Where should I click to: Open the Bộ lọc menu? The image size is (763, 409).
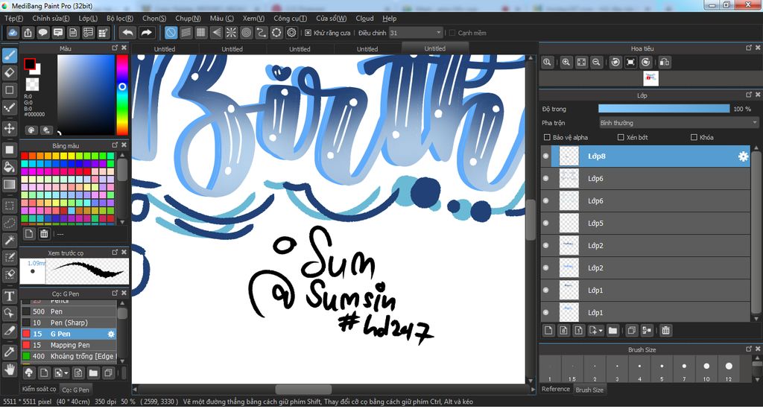[120, 19]
